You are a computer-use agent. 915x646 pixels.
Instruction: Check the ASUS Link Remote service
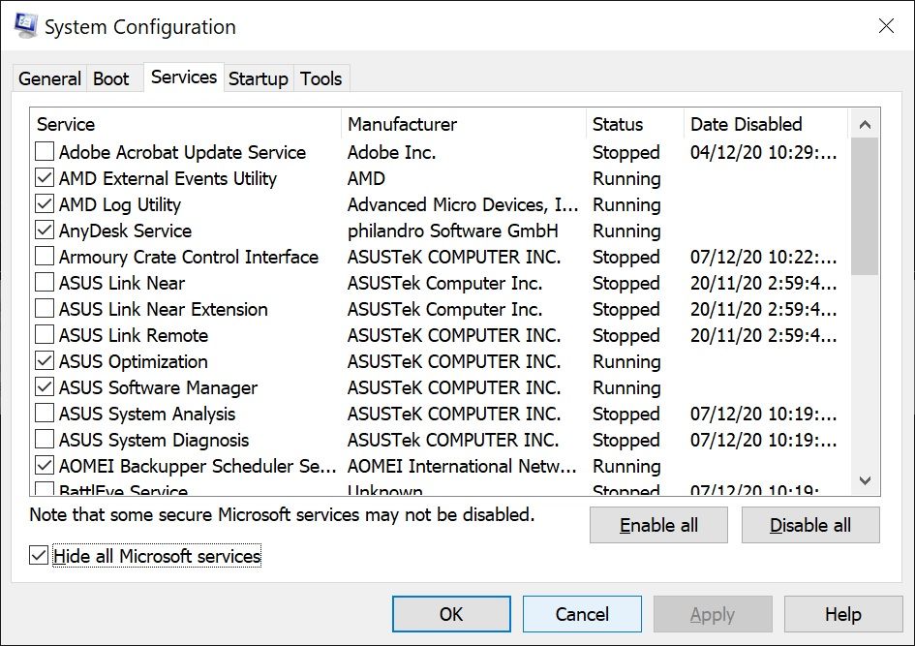[45, 335]
